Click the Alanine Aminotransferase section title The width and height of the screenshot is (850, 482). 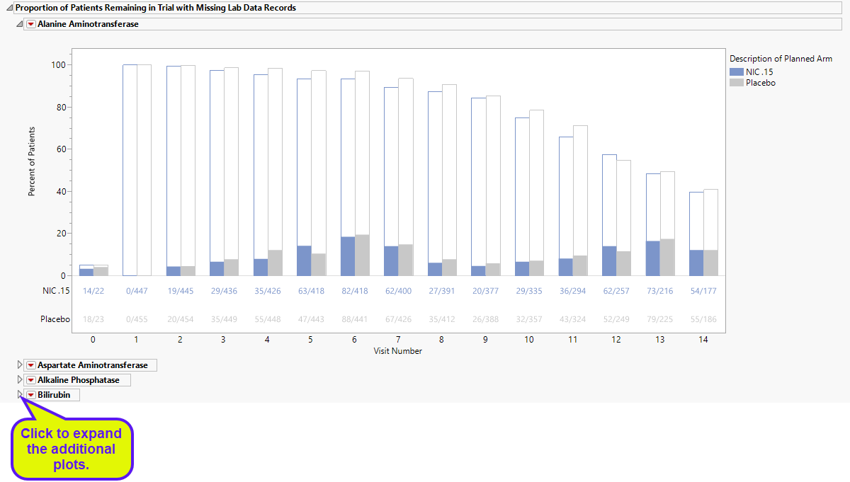pyautogui.click(x=88, y=24)
